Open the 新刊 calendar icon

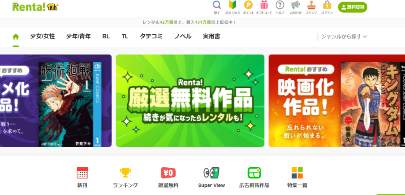(82, 173)
